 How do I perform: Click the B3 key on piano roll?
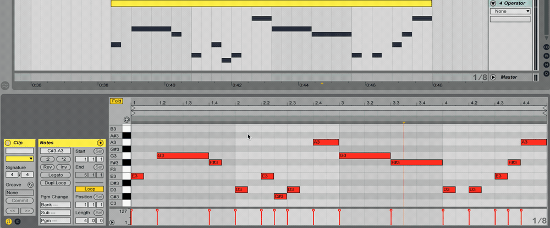pyautogui.click(x=127, y=129)
